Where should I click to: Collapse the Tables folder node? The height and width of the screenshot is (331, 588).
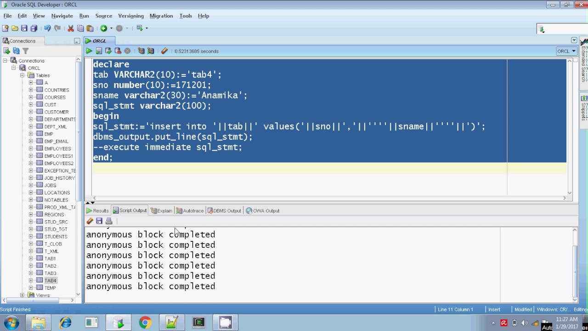22,75
